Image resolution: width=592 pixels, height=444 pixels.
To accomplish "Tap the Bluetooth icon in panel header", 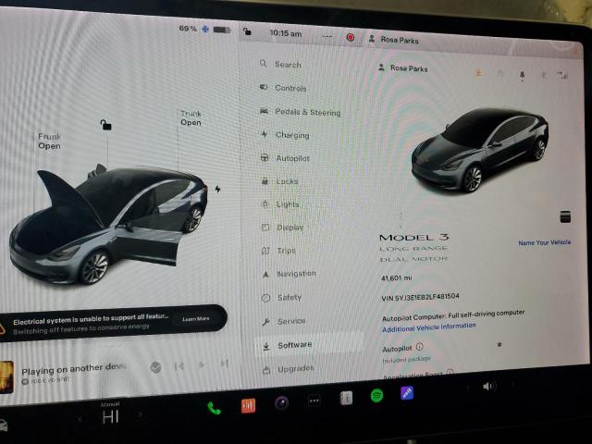I will pos(544,76).
